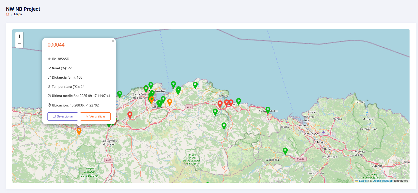Click the Bermeo map label

pyautogui.click(x=360, y=102)
